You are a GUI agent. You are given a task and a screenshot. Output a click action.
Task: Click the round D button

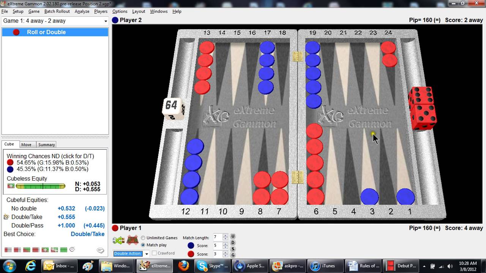[x=233, y=243]
